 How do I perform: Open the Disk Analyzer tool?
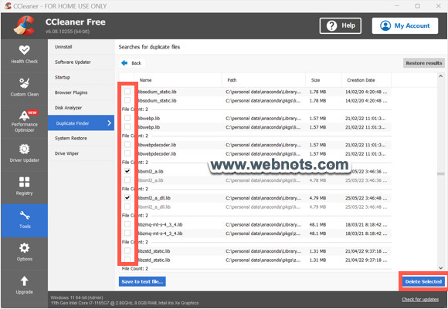point(81,108)
